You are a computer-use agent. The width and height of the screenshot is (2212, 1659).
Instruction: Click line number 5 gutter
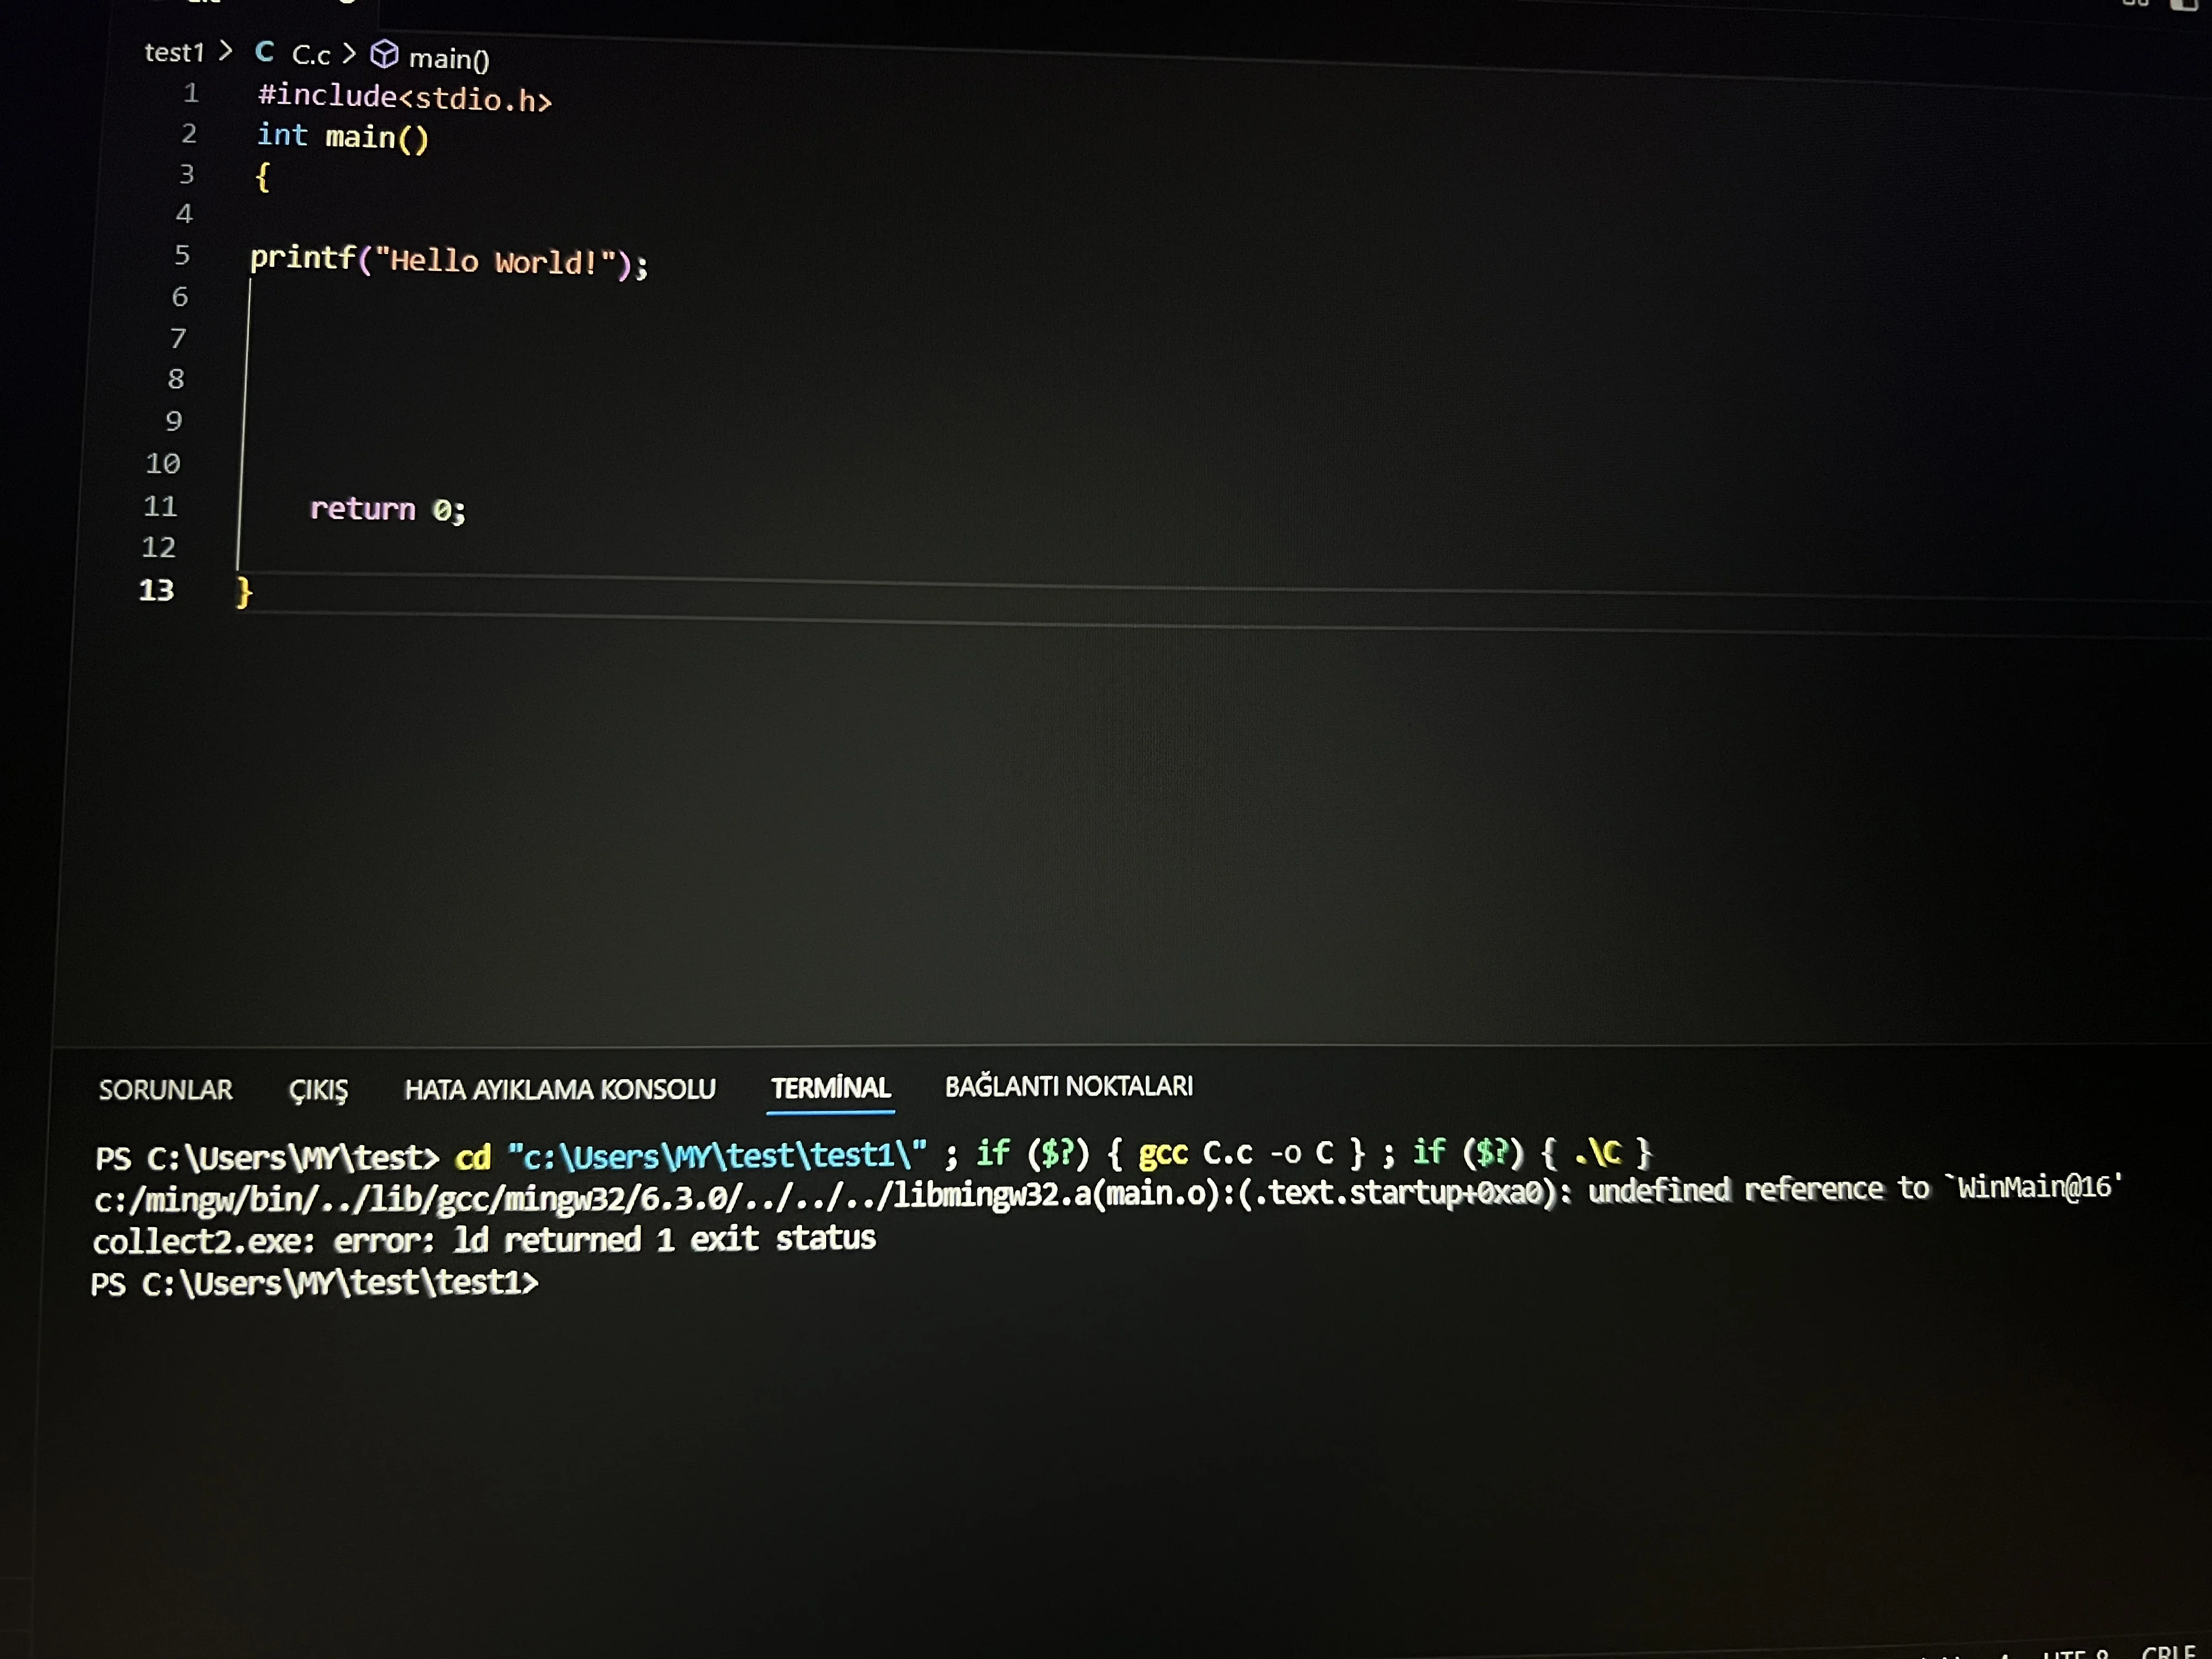(x=182, y=255)
